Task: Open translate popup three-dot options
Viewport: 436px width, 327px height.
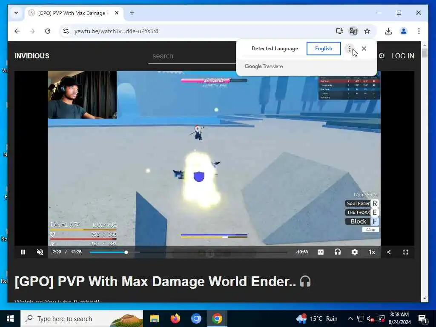Action: coord(350,49)
